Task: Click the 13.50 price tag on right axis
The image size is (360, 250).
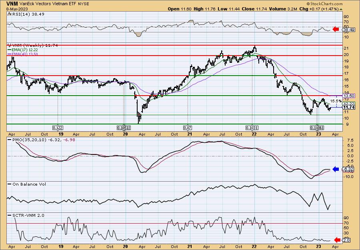Action: [349, 96]
